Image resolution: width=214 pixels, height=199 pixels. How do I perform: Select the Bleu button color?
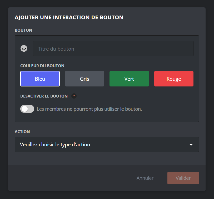(x=40, y=79)
